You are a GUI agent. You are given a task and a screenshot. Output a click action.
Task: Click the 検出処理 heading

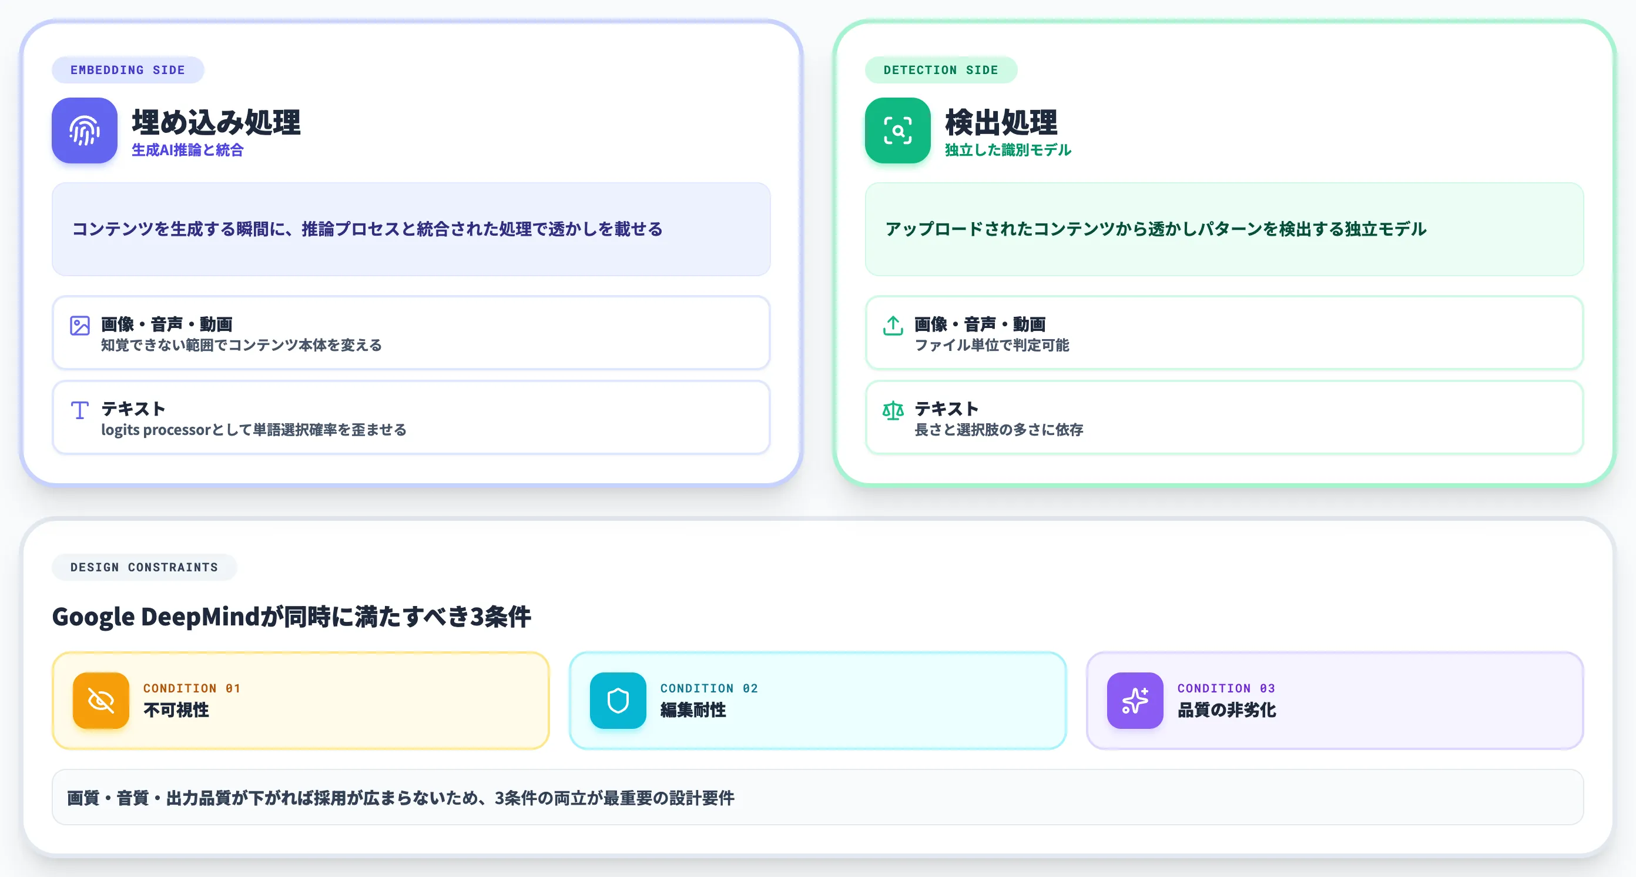(x=1001, y=122)
